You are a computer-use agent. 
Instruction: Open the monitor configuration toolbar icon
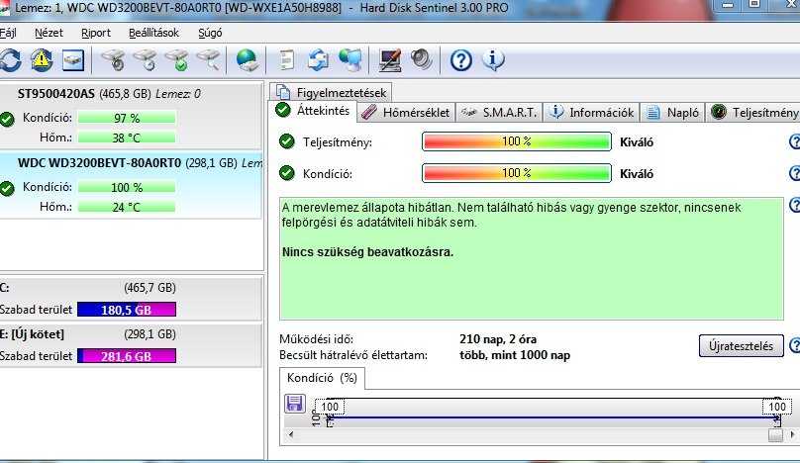390,60
